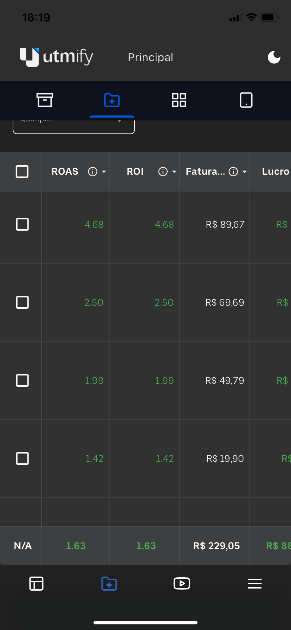
Task: Check the row with ROAS 4.68
Action: tap(22, 224)
